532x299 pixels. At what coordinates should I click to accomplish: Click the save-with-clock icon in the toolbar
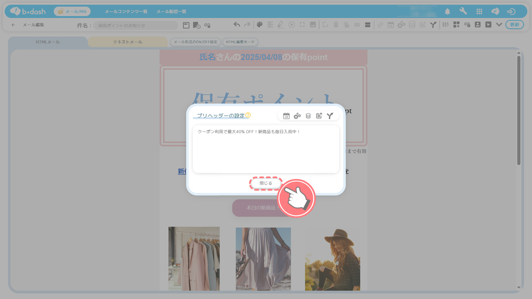pyautogui.click(x=197, y=25)
